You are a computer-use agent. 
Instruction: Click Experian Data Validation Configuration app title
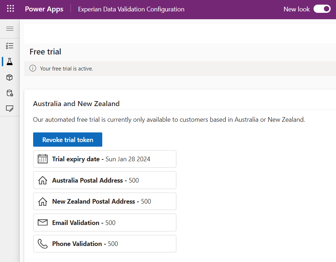click(131, 9)
